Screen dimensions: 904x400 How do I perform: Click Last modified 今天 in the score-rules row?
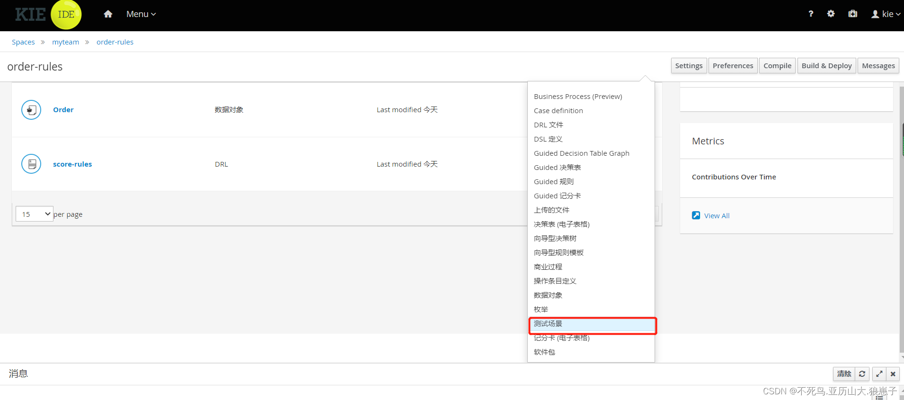point(407,164)
